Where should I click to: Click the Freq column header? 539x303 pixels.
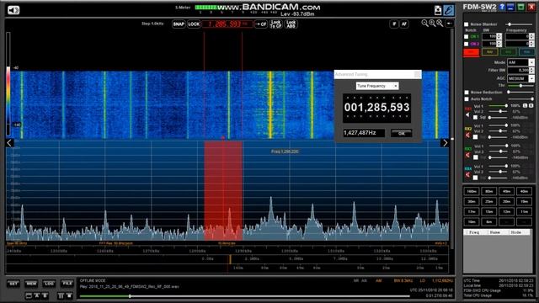[474, 232]
